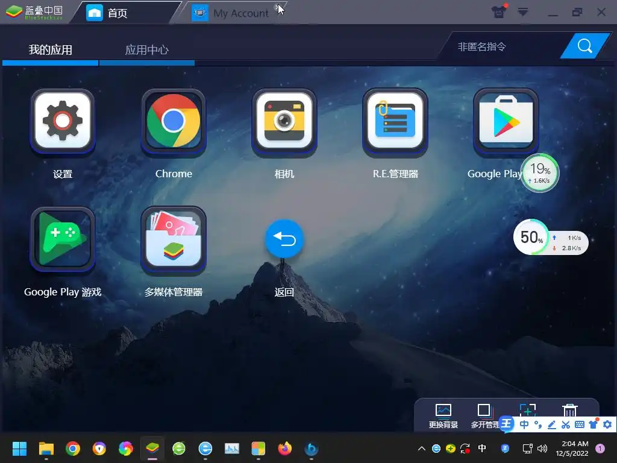The image size is (617, 463).
Task: Click the blue magnifier search button
Action: coord(584,46)
